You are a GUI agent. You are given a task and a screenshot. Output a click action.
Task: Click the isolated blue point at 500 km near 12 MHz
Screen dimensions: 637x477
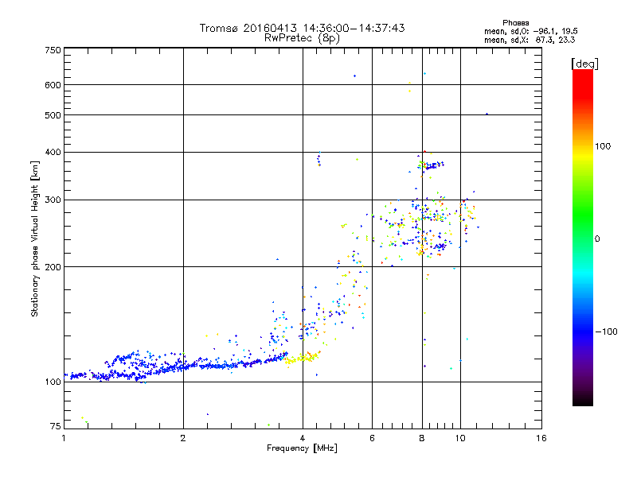(487, 114)
